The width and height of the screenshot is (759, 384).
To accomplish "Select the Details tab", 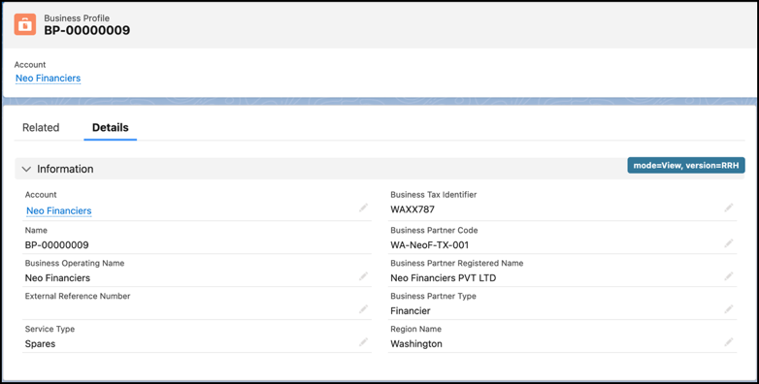I will (x=111, y=128).
